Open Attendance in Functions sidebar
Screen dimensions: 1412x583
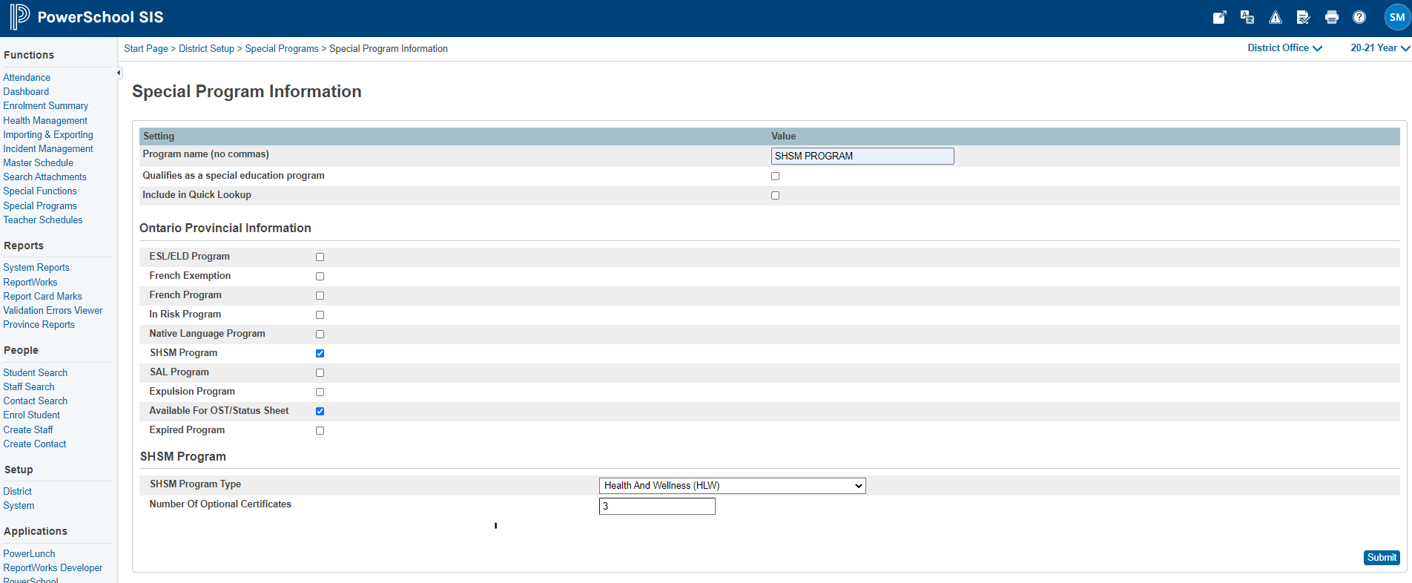point(27,77)
